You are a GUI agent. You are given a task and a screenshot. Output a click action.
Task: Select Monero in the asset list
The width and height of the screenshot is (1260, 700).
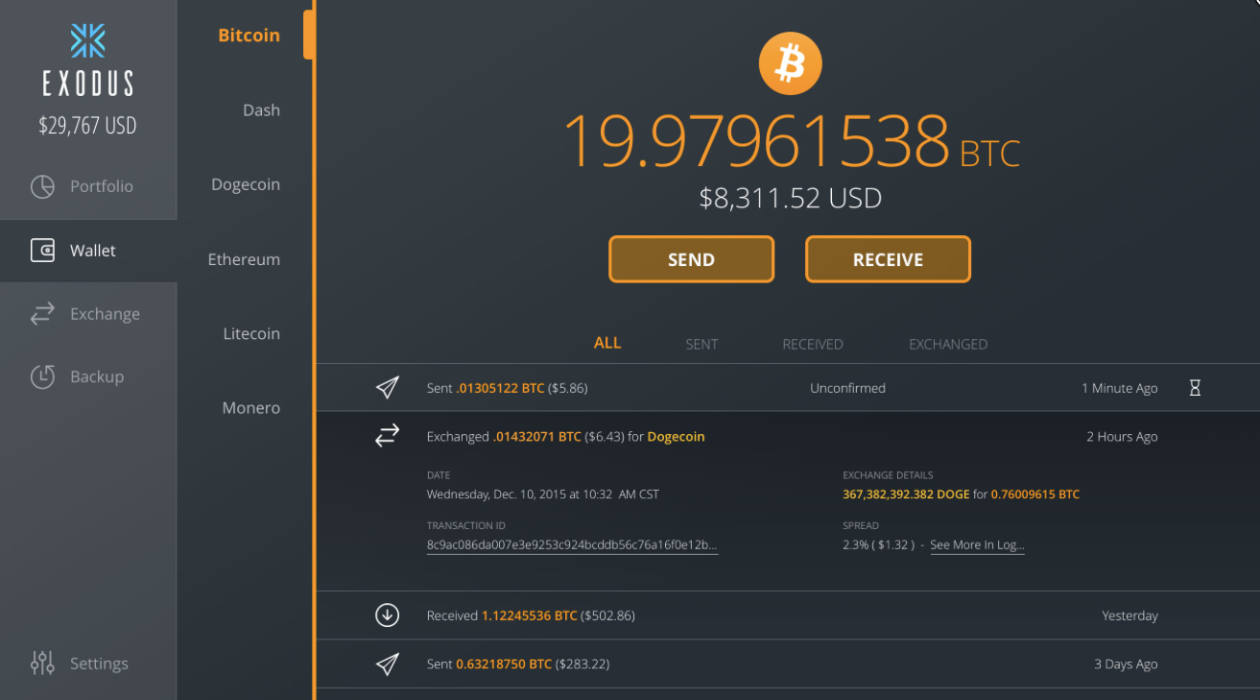251,408
